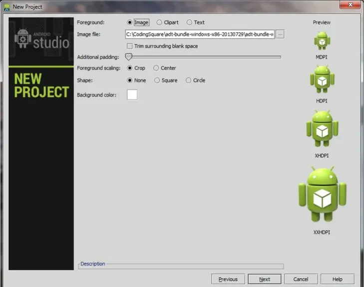This screenshot has width=364, height=287.
Task: Click the XXHDPI preview icon
Action: point(322,194)
